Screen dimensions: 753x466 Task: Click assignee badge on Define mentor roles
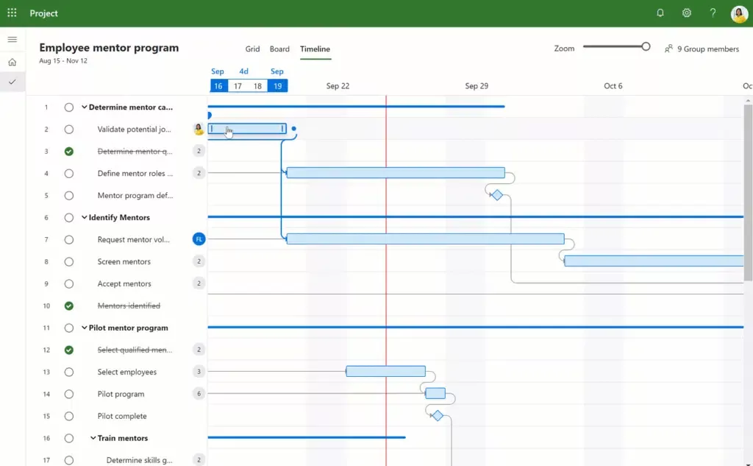(x=199, y=173)
